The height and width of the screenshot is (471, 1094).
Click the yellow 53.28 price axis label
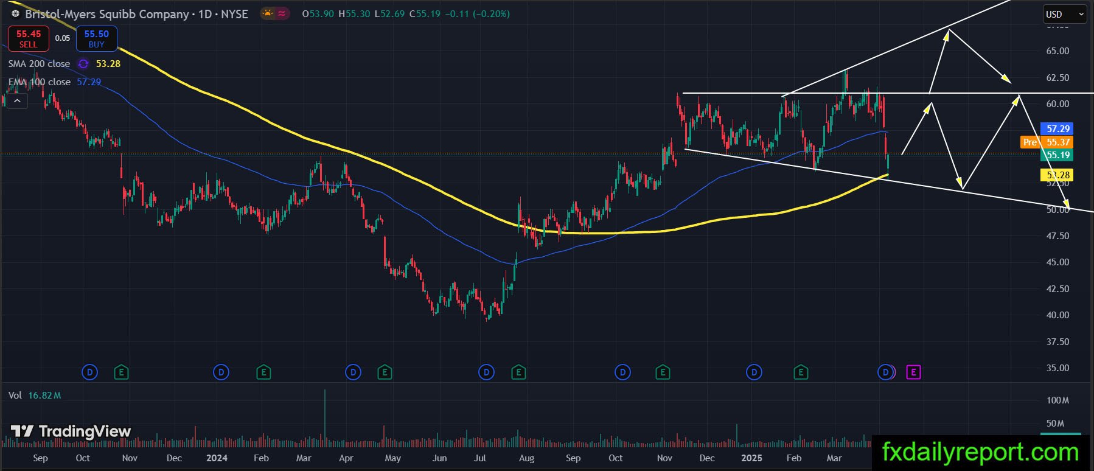coord(1057,175)
